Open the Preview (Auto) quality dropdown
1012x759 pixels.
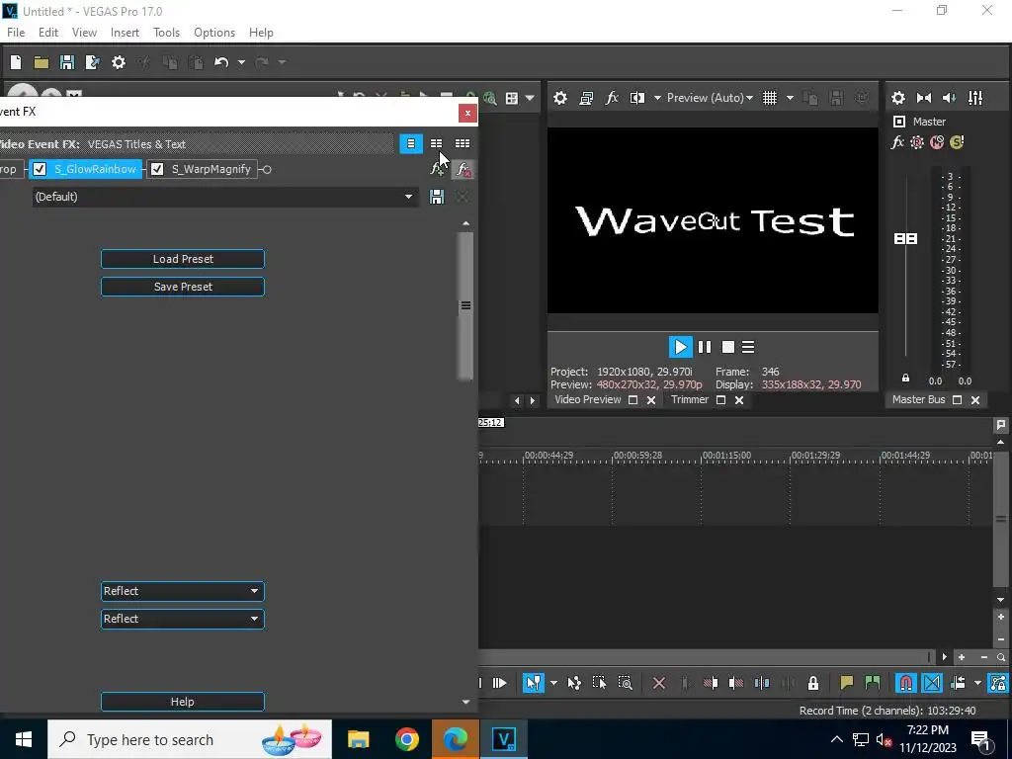pos(710,98)
